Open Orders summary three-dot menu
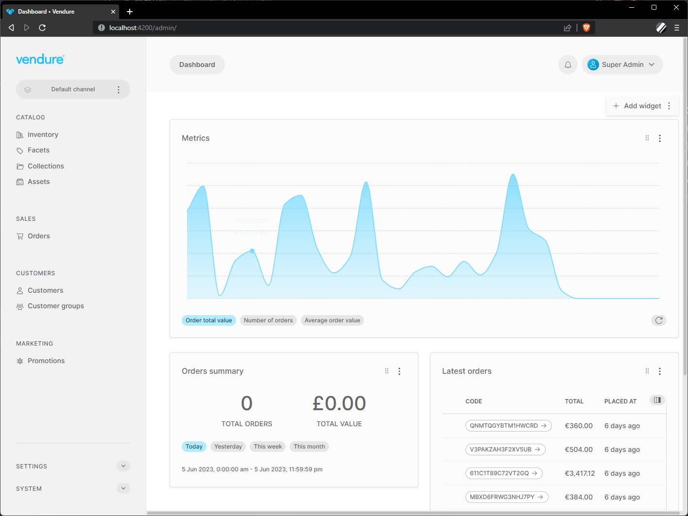This screenshot has height=516, width=688. [x=399, y=371]
